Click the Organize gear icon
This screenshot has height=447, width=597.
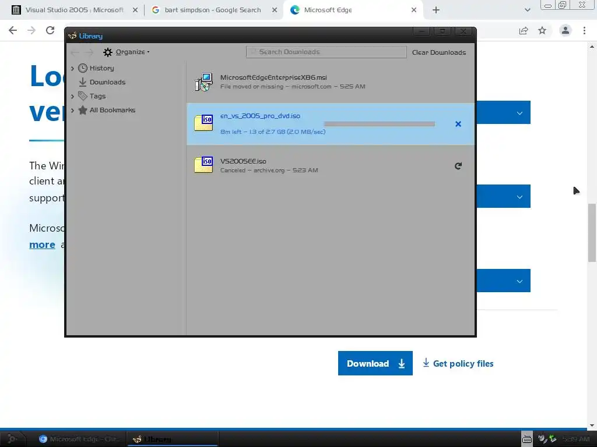[x=108, y=52]
